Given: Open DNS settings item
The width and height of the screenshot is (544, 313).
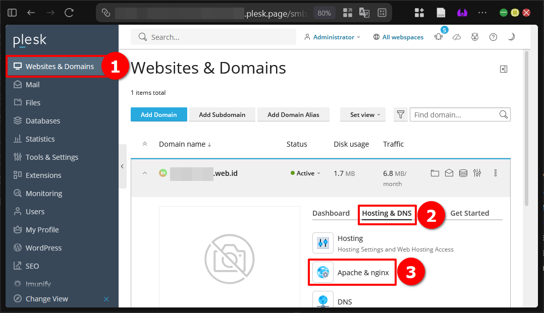Looking at the screenshot, I should 333,301.
